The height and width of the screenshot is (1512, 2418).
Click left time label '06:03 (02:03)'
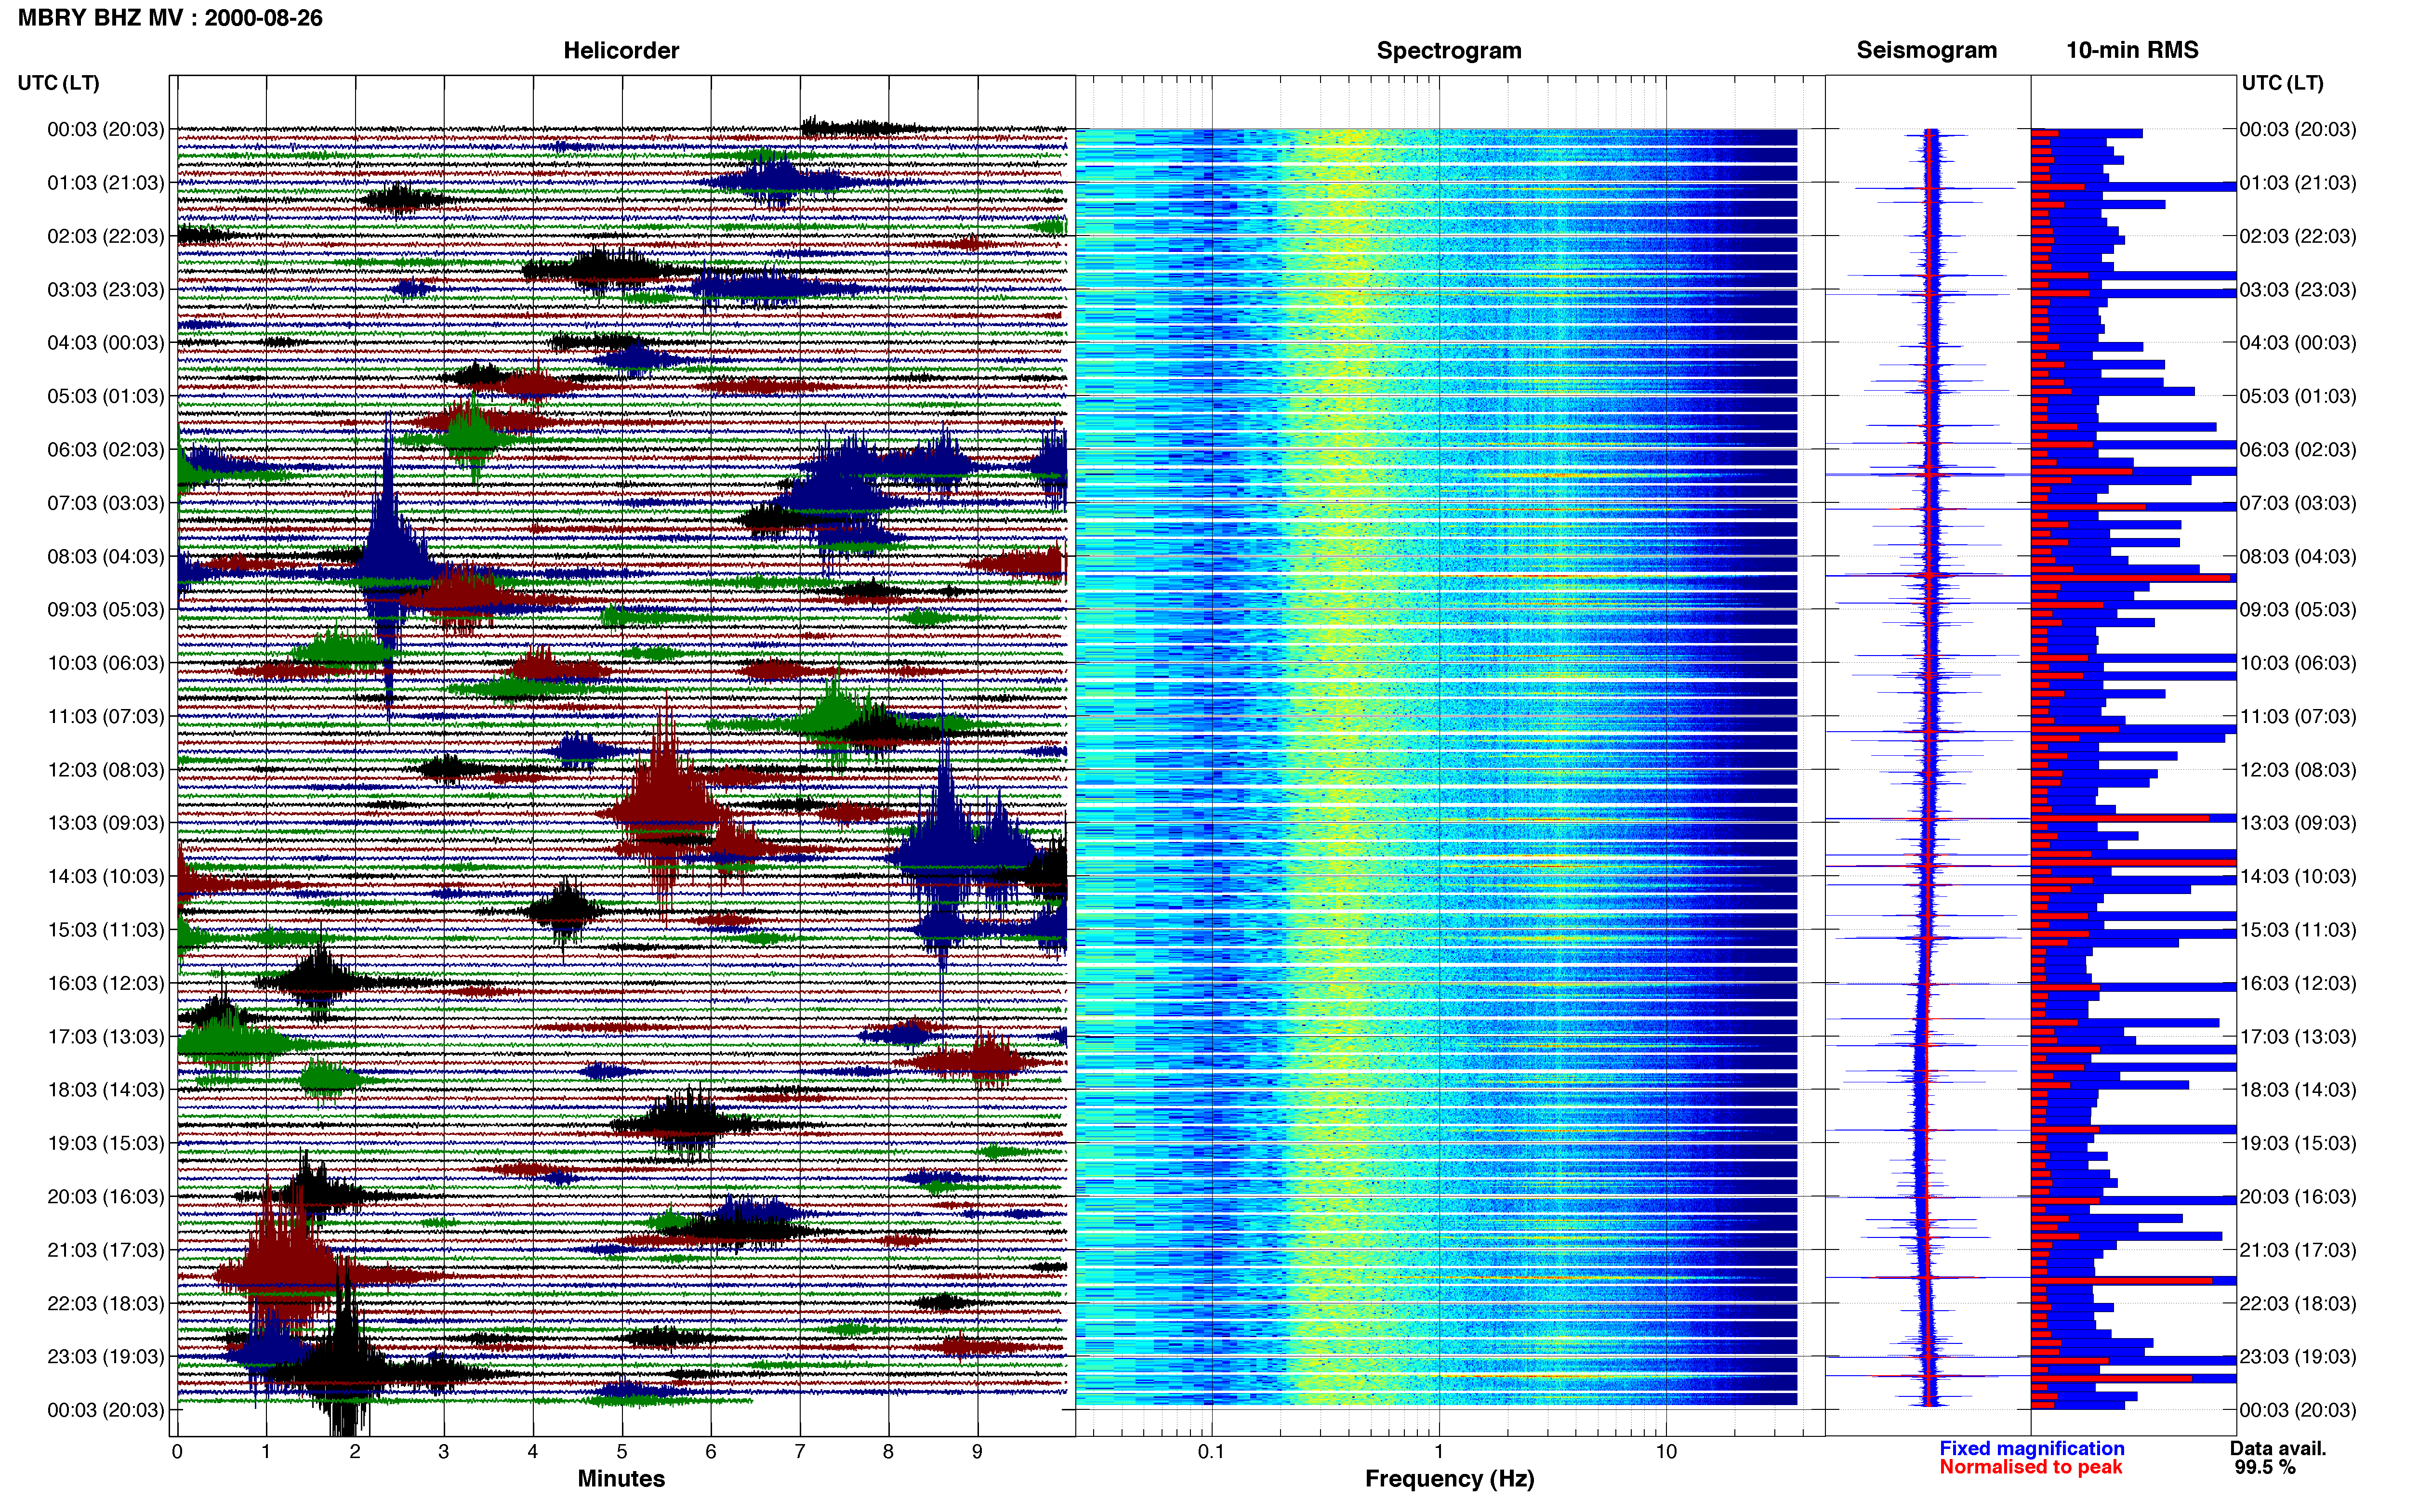pyautogui.click(x=105, y=450)
